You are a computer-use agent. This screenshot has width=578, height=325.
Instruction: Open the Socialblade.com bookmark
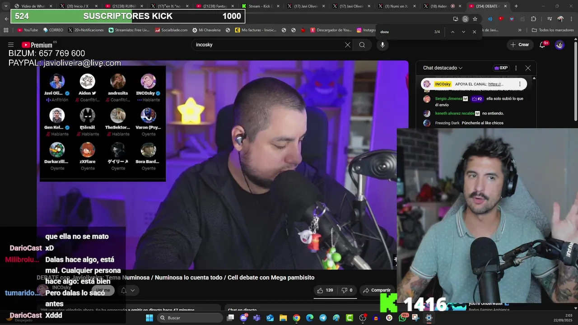click(x=171, y=30)
